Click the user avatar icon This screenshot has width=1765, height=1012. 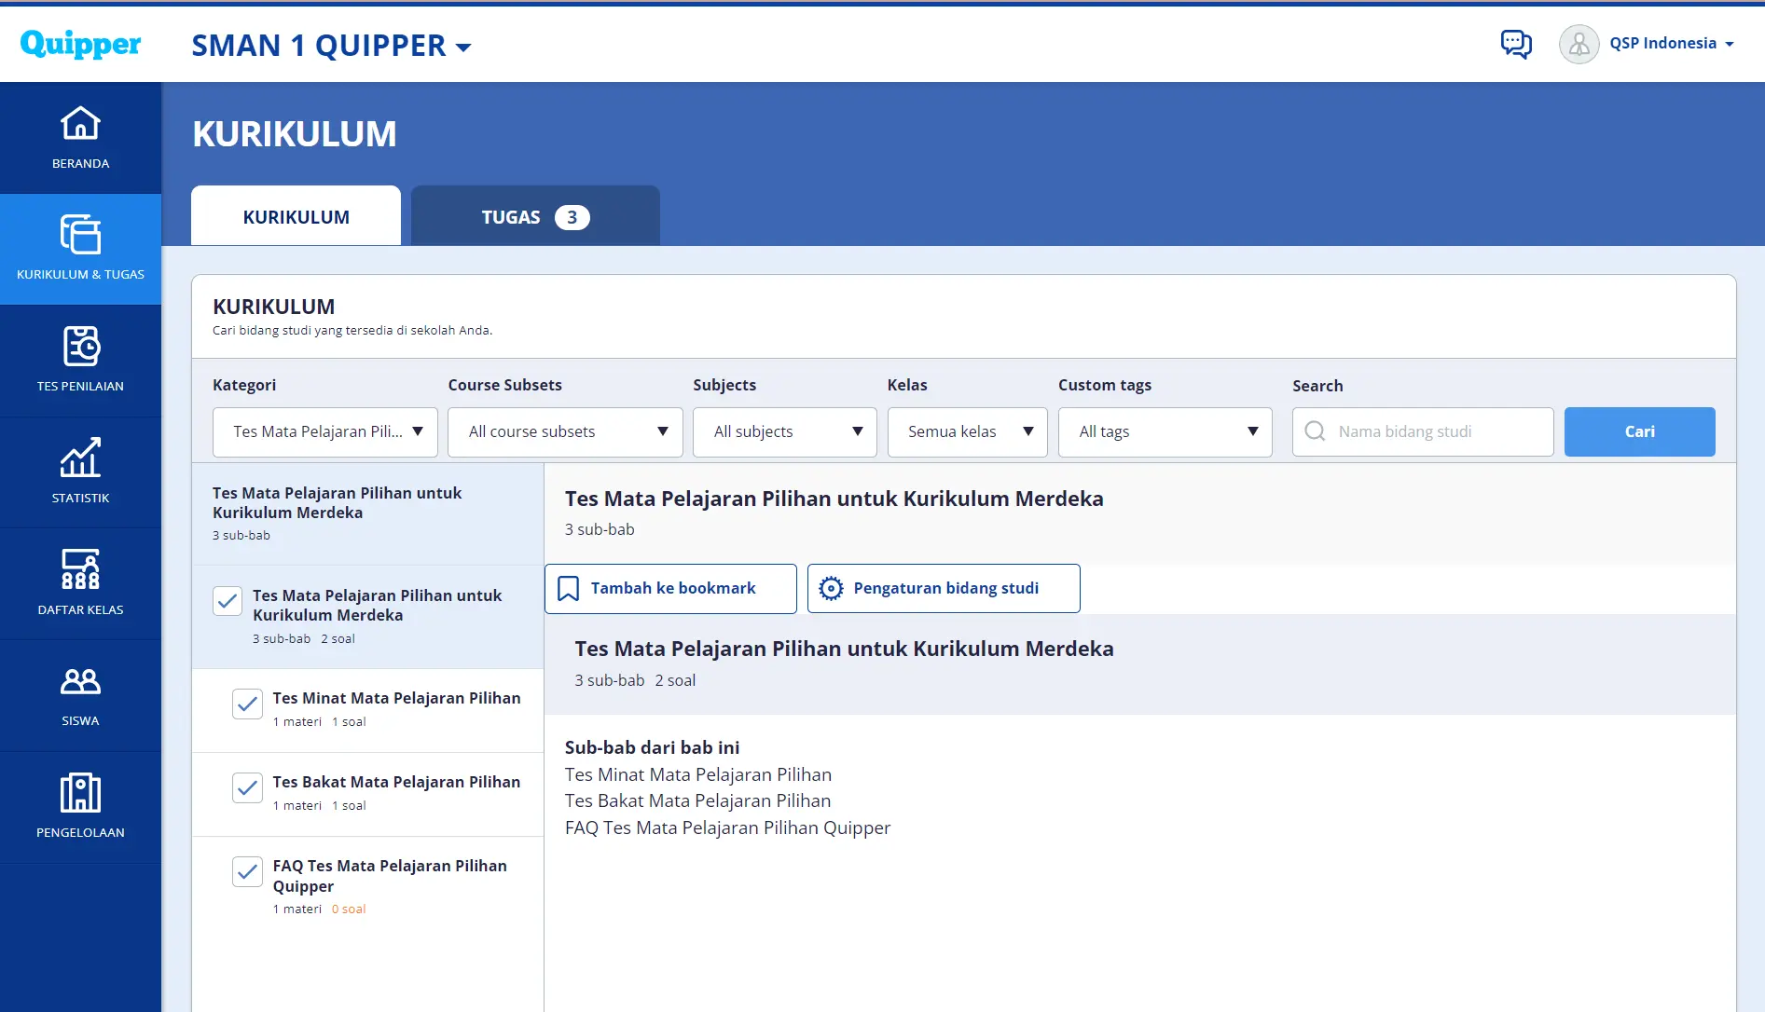[1579, 44]
